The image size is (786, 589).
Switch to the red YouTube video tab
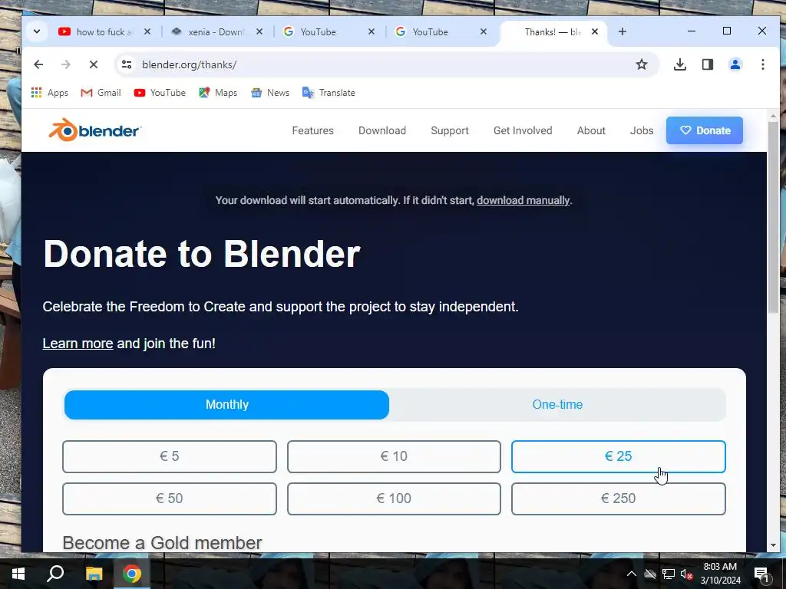(104, 31)
